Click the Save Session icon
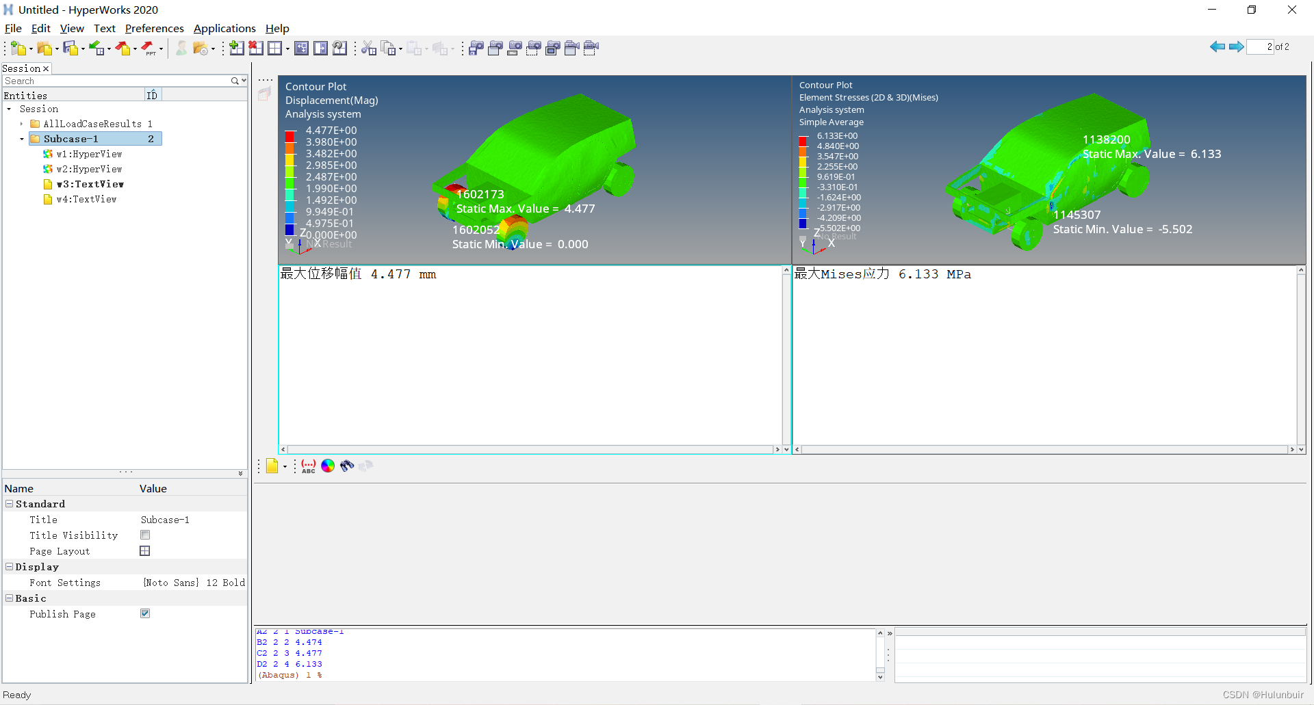The height and width of the screenshot is (705, 1314). (x=70, y=48)
